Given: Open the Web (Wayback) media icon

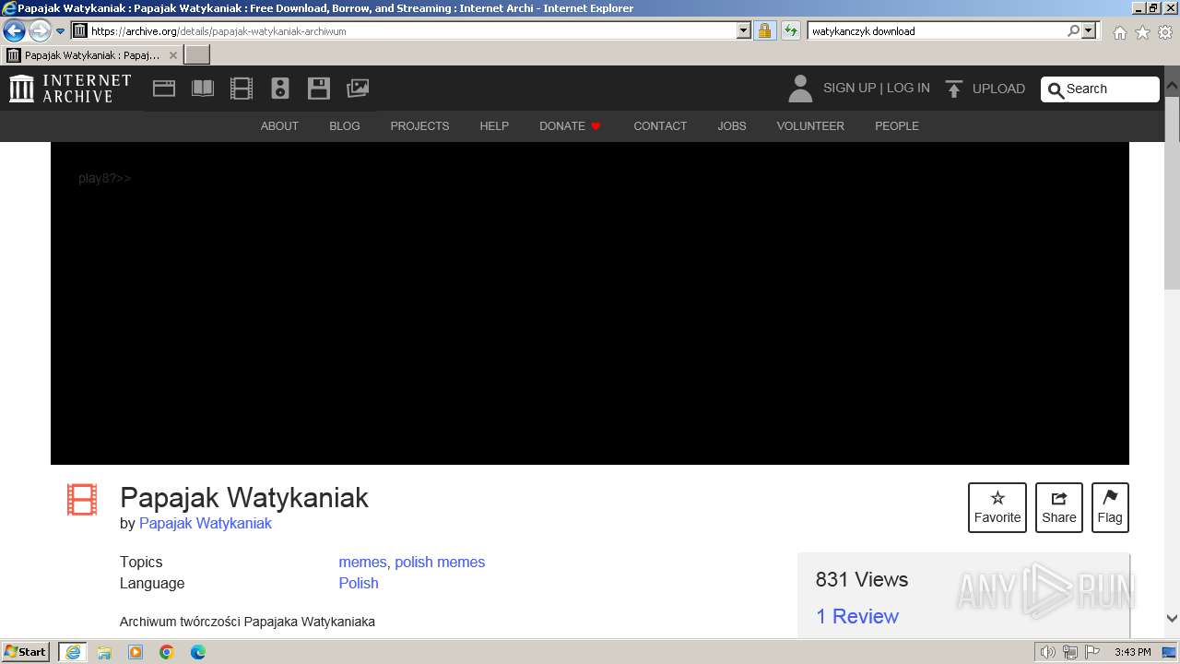Looking at the screenshot, I should click(164, 89).
